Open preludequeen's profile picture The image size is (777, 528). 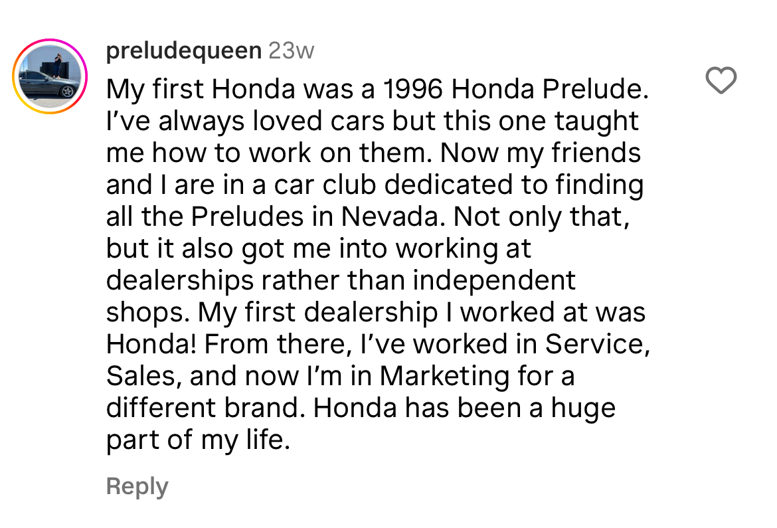coord(50,77)
